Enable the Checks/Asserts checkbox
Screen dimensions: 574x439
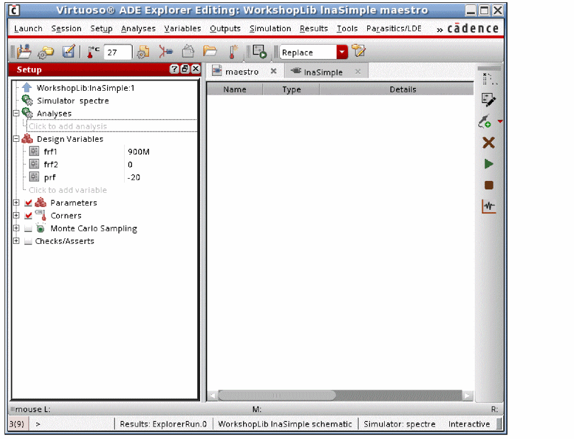[x=28, y=242]
